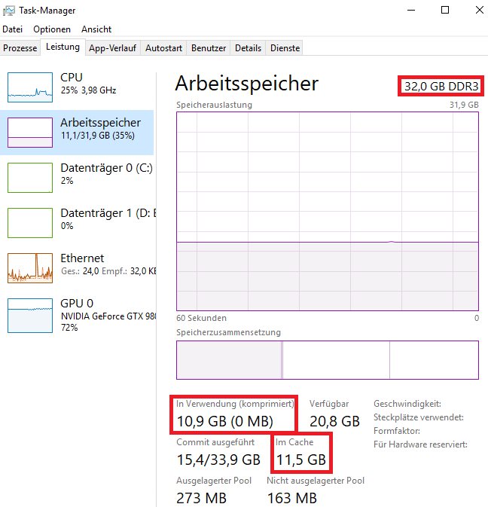The width and height of the screenshot is (488, 507).
Task: Click the NVIDIA GeForce GTX GPU name
Action: click(x=108, y=316)
